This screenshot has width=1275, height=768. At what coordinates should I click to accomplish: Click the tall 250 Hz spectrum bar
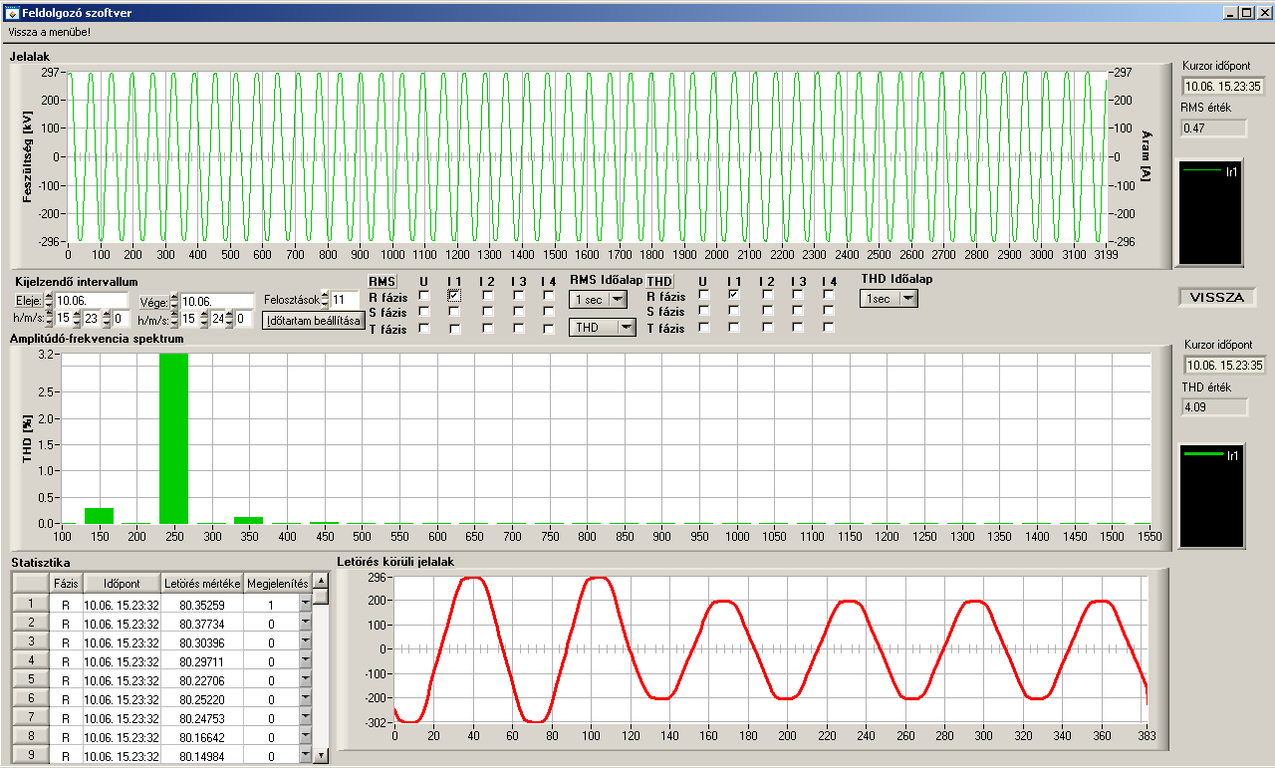coord(174,438)
